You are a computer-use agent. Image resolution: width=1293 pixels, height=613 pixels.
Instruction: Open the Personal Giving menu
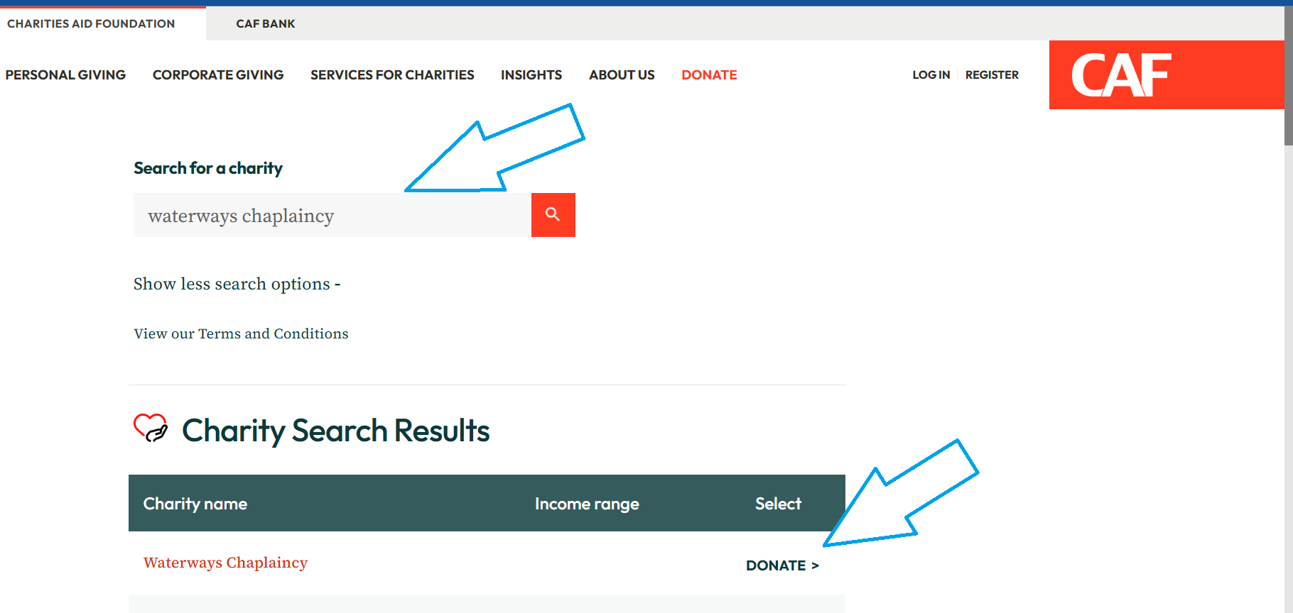tap(65, 74)
